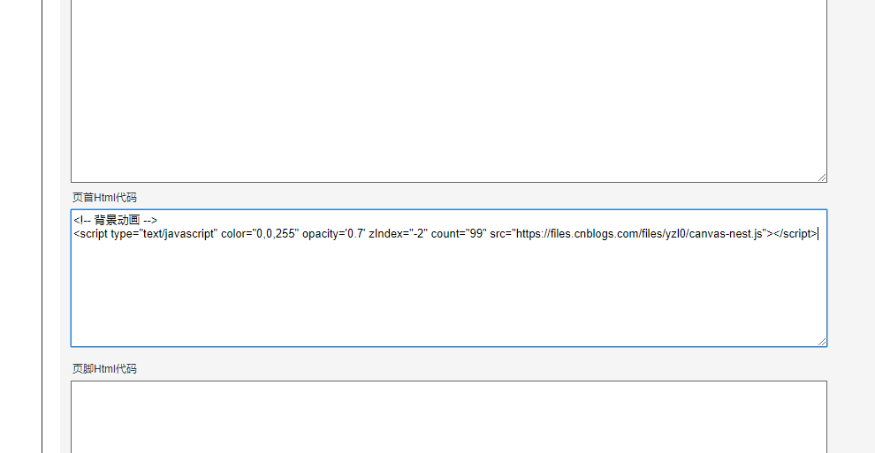Click the --> comment closing marker
875x453 pixels.
click(x=150, y=220)
